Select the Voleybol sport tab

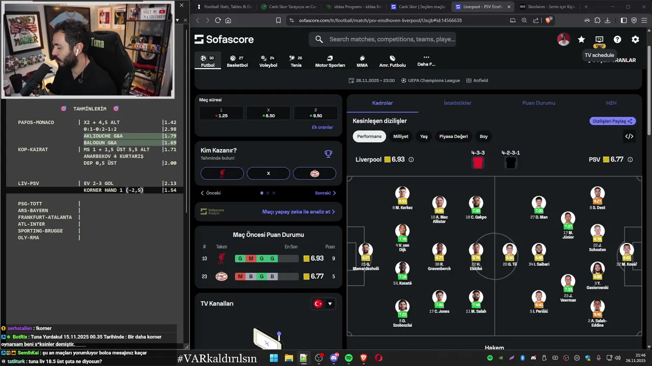[x=268, y=61]
